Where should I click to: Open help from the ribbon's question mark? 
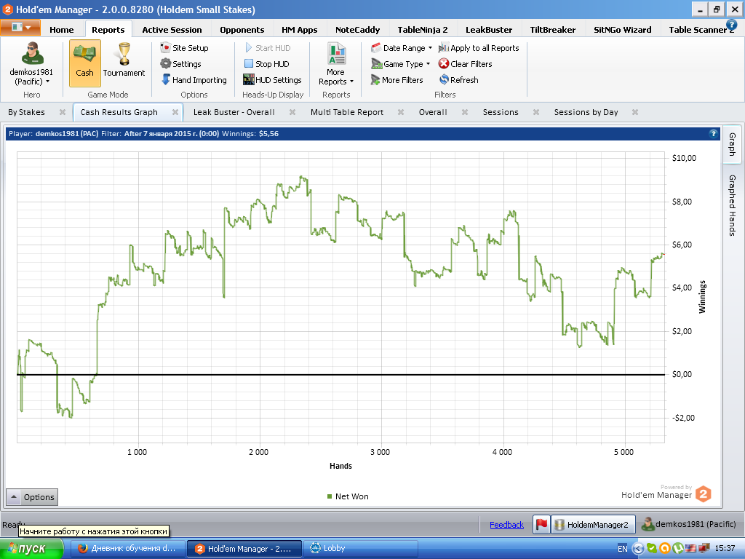tap(732, 25)
